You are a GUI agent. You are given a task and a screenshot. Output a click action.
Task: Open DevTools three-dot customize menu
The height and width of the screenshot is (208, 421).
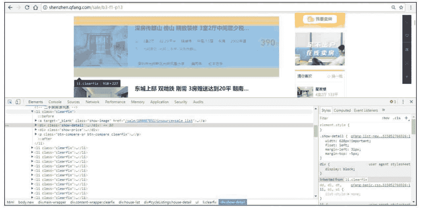point(403,102)
